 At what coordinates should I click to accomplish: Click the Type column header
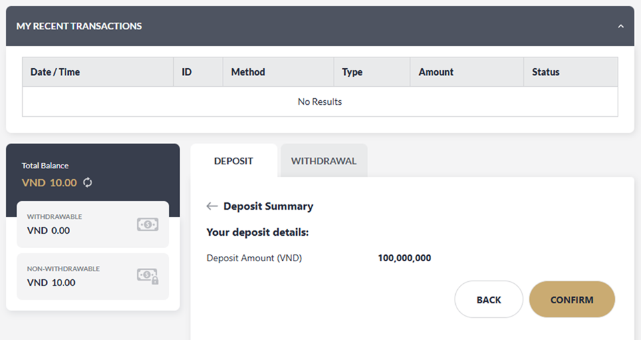click(352, 72)
